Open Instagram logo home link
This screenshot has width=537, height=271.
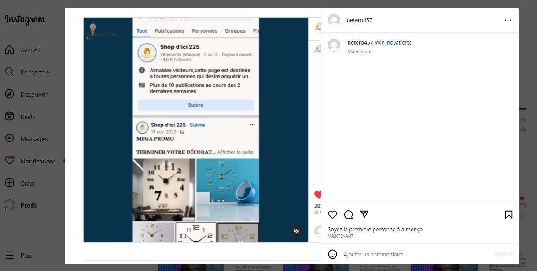point(25,20)
